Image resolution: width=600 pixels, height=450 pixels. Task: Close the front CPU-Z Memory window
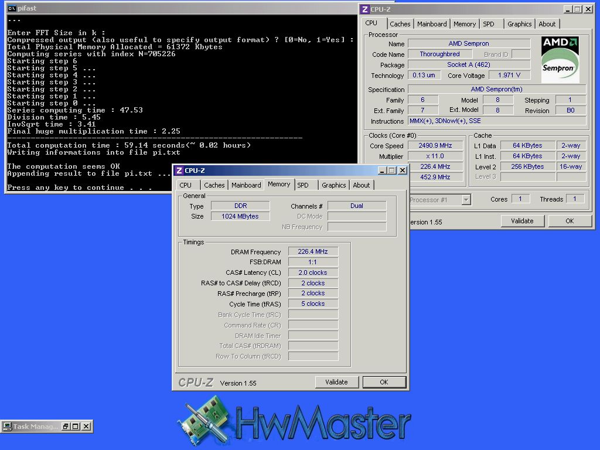point(402,171)
